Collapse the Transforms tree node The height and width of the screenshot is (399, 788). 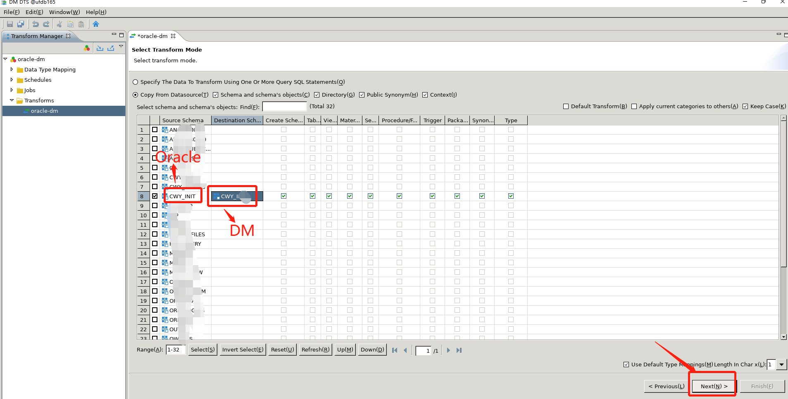12,100
